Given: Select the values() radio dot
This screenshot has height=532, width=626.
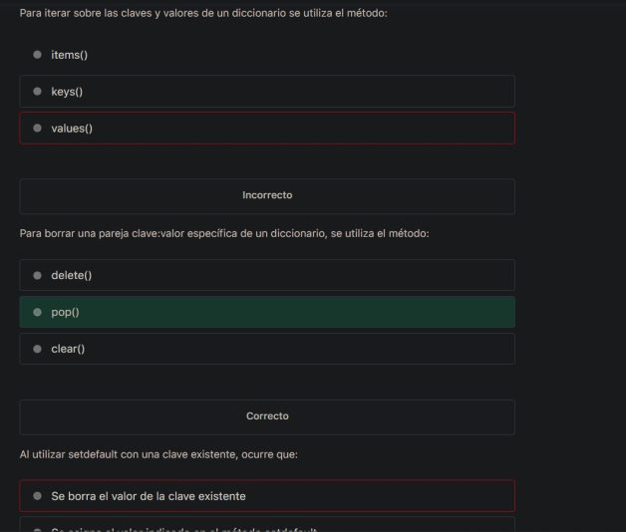Looking at the screenshot, I should (x=38, y=129).
